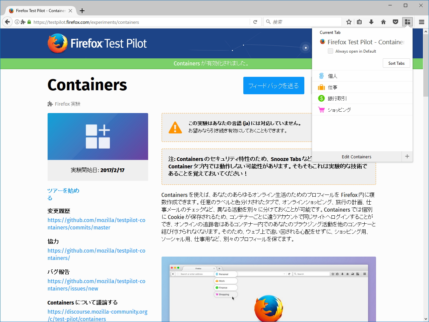Open the search engine dropdown

268,22
